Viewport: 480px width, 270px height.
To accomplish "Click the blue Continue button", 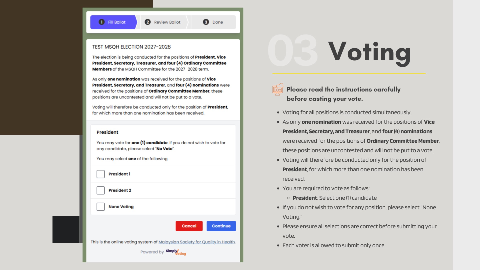I will (221, 226).
